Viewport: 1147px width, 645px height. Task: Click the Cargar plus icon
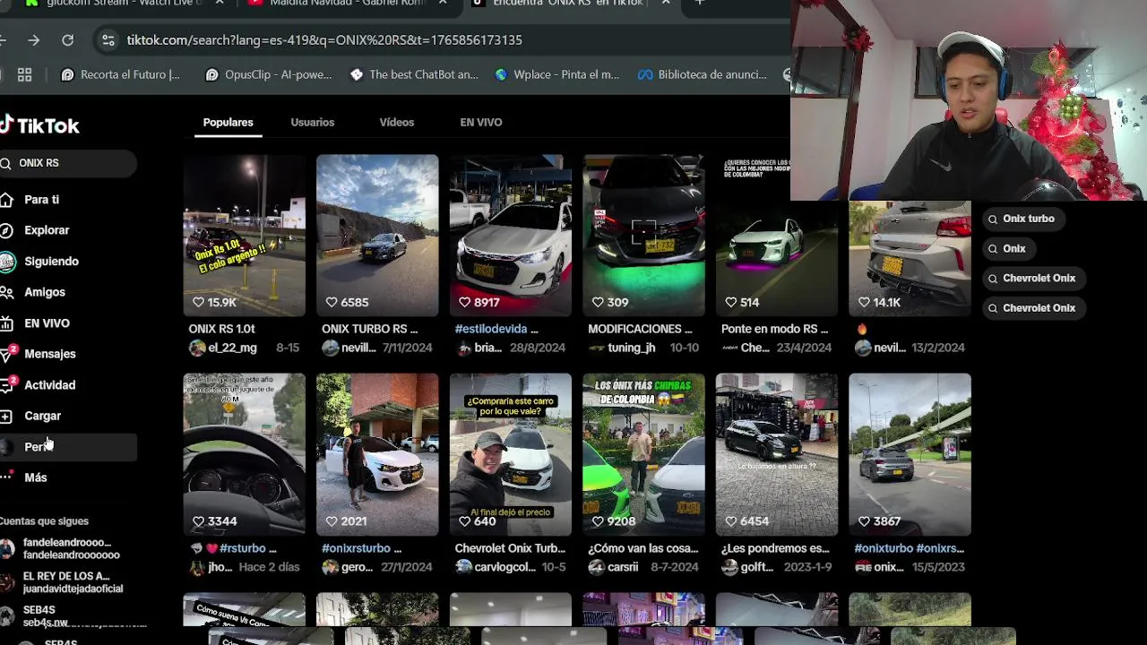tap(6, 417)
